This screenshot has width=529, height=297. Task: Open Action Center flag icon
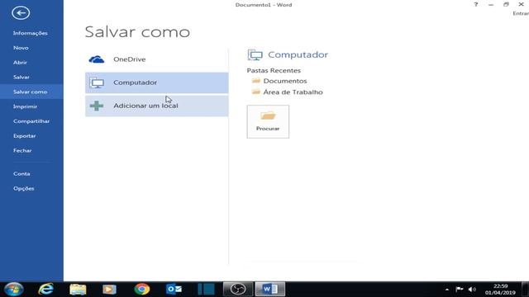pos(460,290)
